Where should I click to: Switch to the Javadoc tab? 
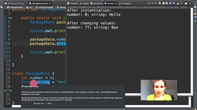(x=84, y=3)
